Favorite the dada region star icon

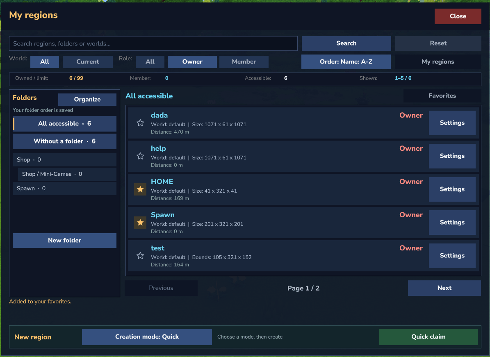140,123
